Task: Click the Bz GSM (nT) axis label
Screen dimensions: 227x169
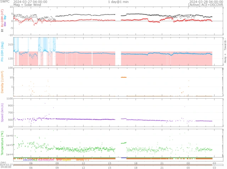Action: tap(3, 22)
